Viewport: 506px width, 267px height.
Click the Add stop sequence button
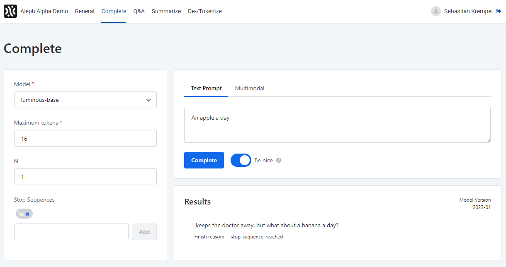click(144, 232)
